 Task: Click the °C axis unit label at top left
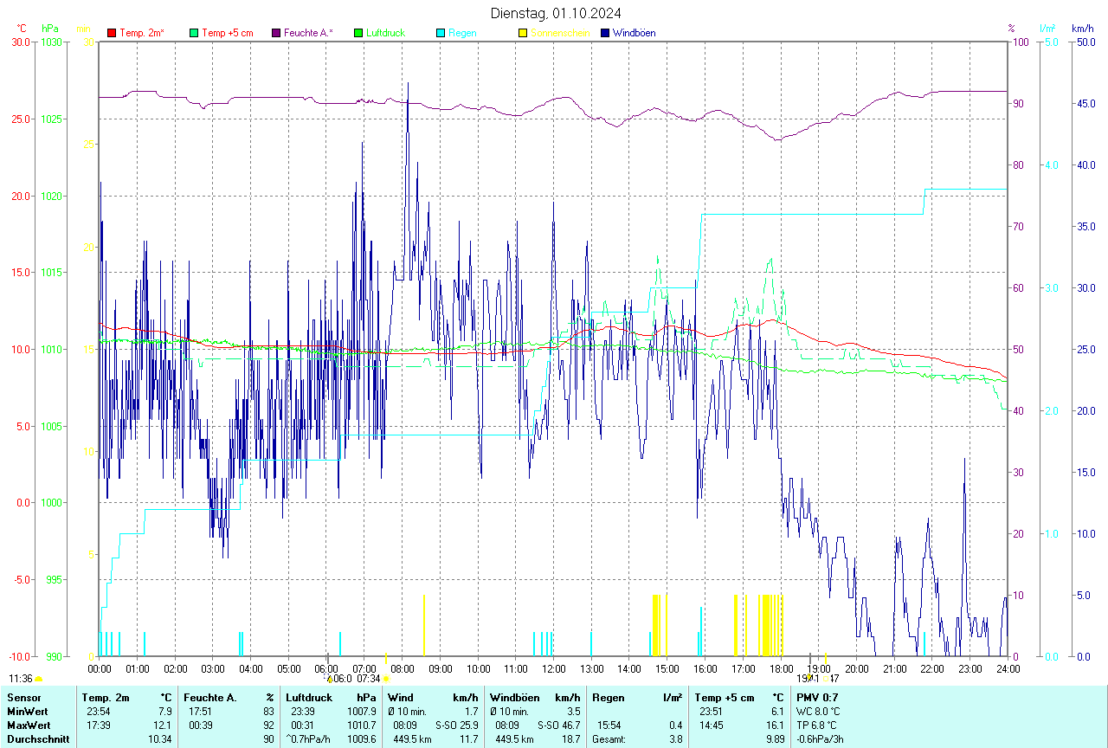[x=22, y=29]
